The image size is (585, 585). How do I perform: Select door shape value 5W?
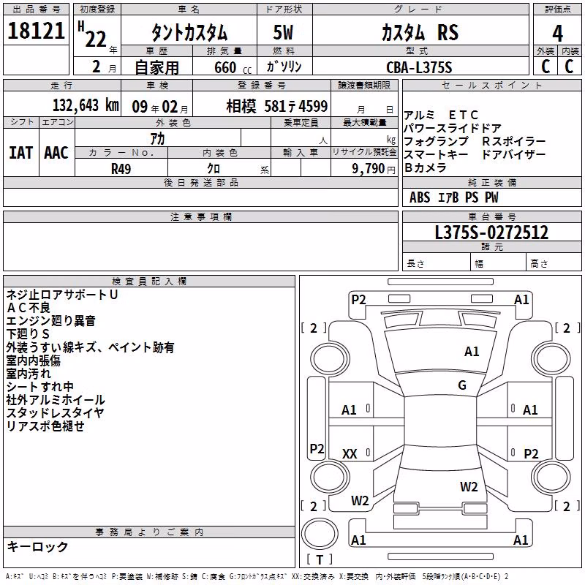(x=284, y=32)
